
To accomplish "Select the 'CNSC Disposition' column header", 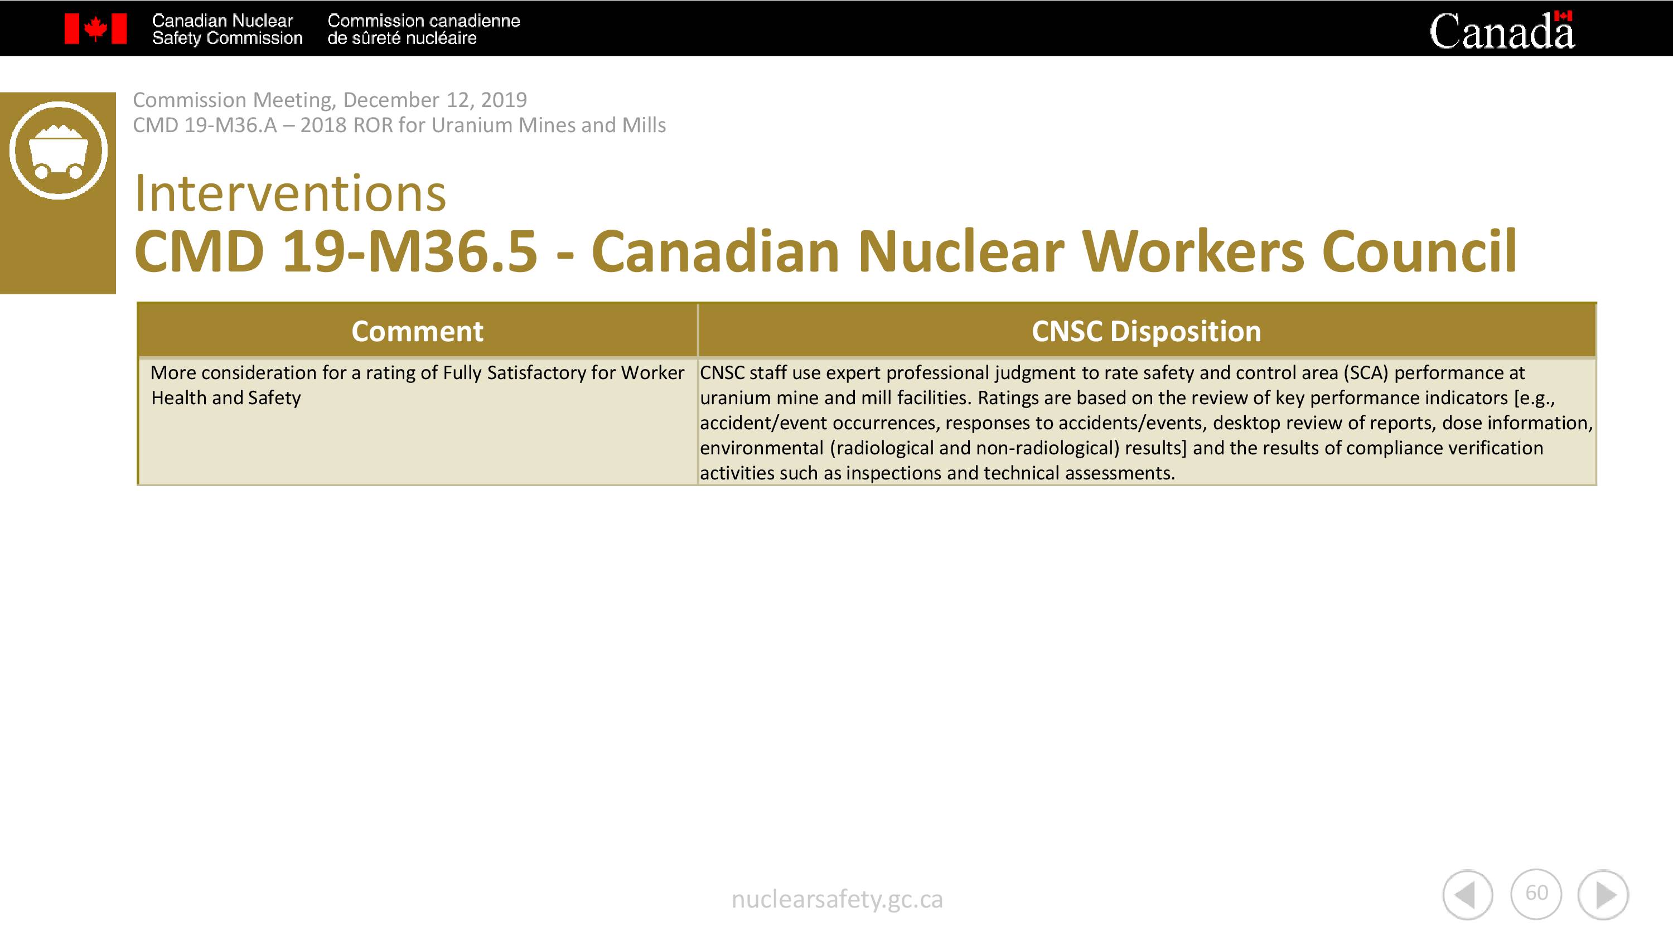I will [1147, 331].
